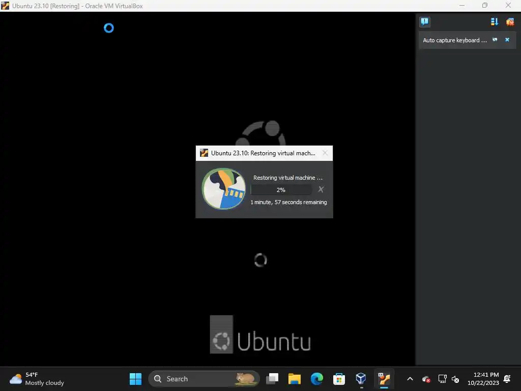
Task: Click the muted volume tray icon
Action: click(455, 379)
